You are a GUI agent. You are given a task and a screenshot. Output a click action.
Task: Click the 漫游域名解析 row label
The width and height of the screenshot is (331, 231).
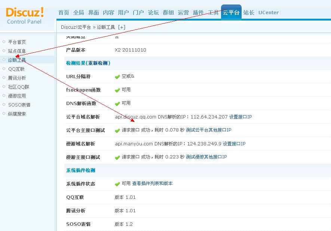(x=80, y=144)
